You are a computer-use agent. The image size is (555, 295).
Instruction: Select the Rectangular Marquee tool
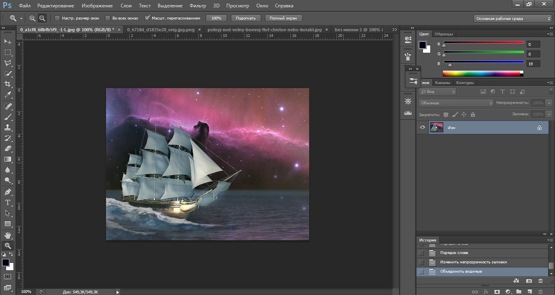point(8,52)
